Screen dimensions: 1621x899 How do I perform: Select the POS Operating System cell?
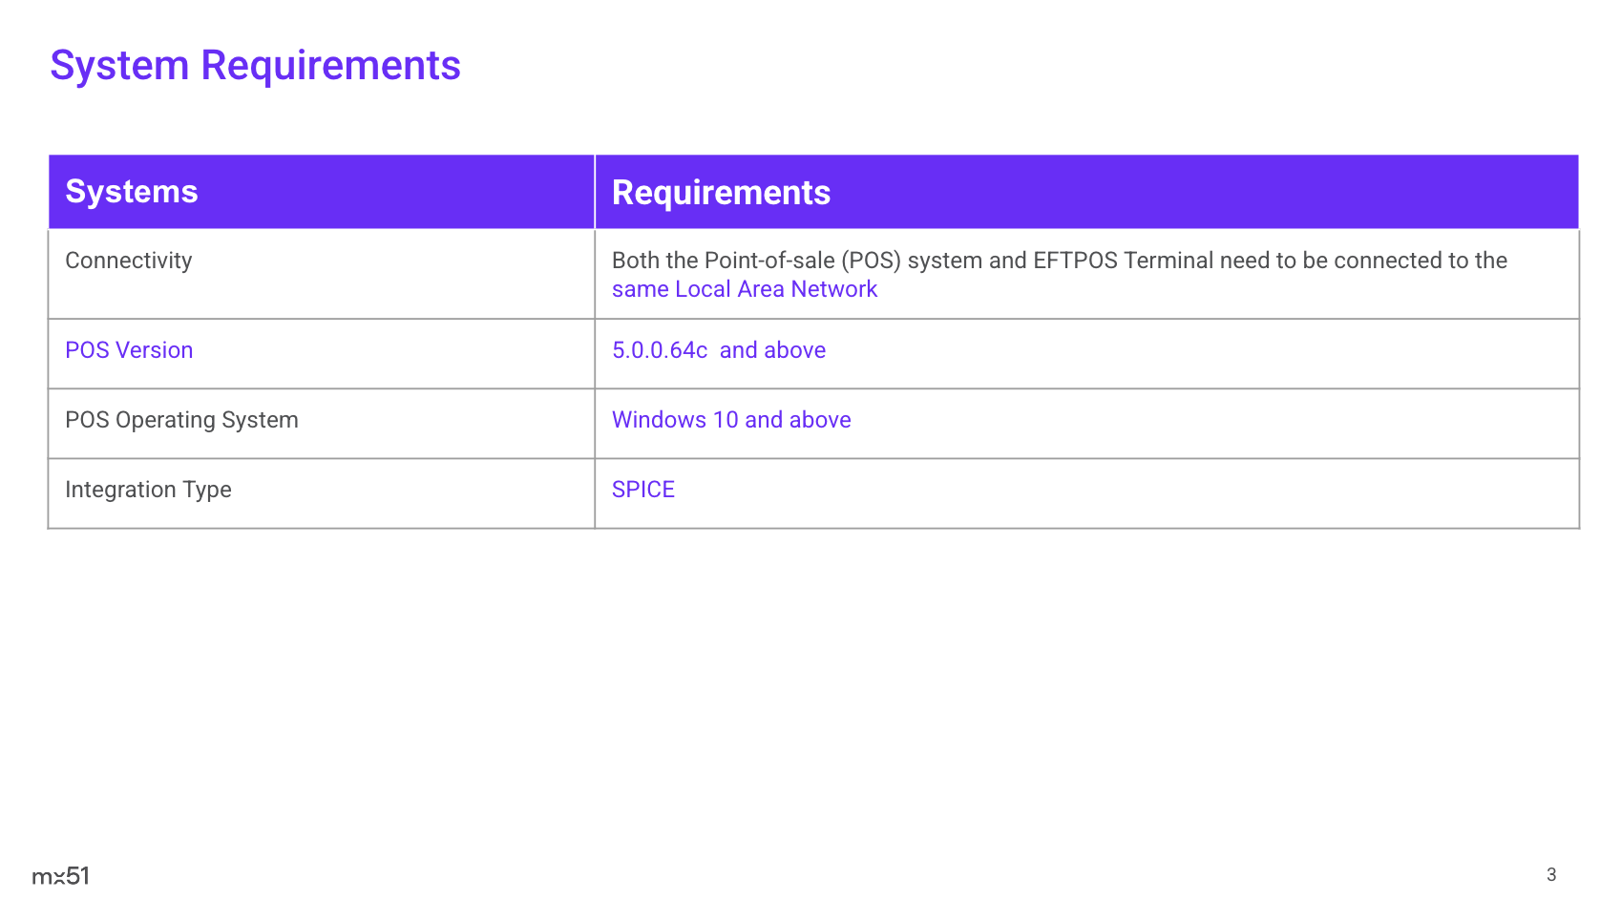pos(181,420)
